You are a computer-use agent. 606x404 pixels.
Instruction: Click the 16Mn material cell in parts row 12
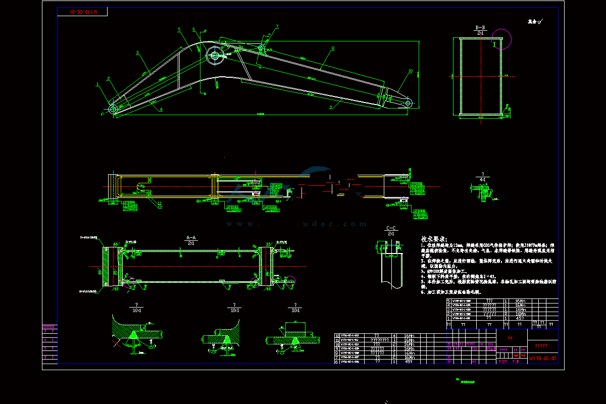point(409,335)
